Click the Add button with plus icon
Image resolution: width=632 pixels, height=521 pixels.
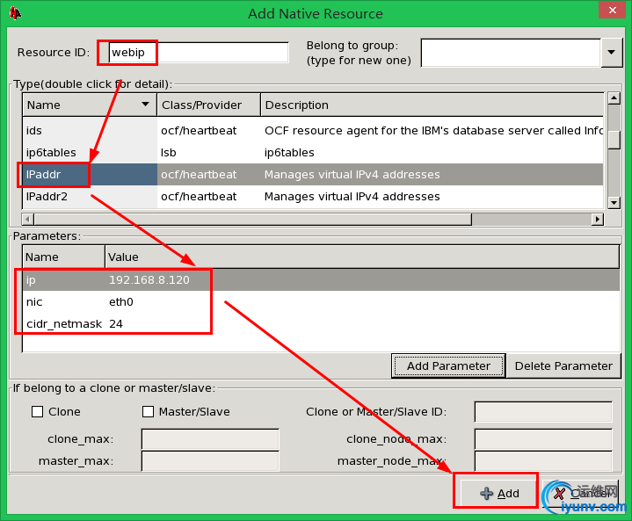click(499, 493)
